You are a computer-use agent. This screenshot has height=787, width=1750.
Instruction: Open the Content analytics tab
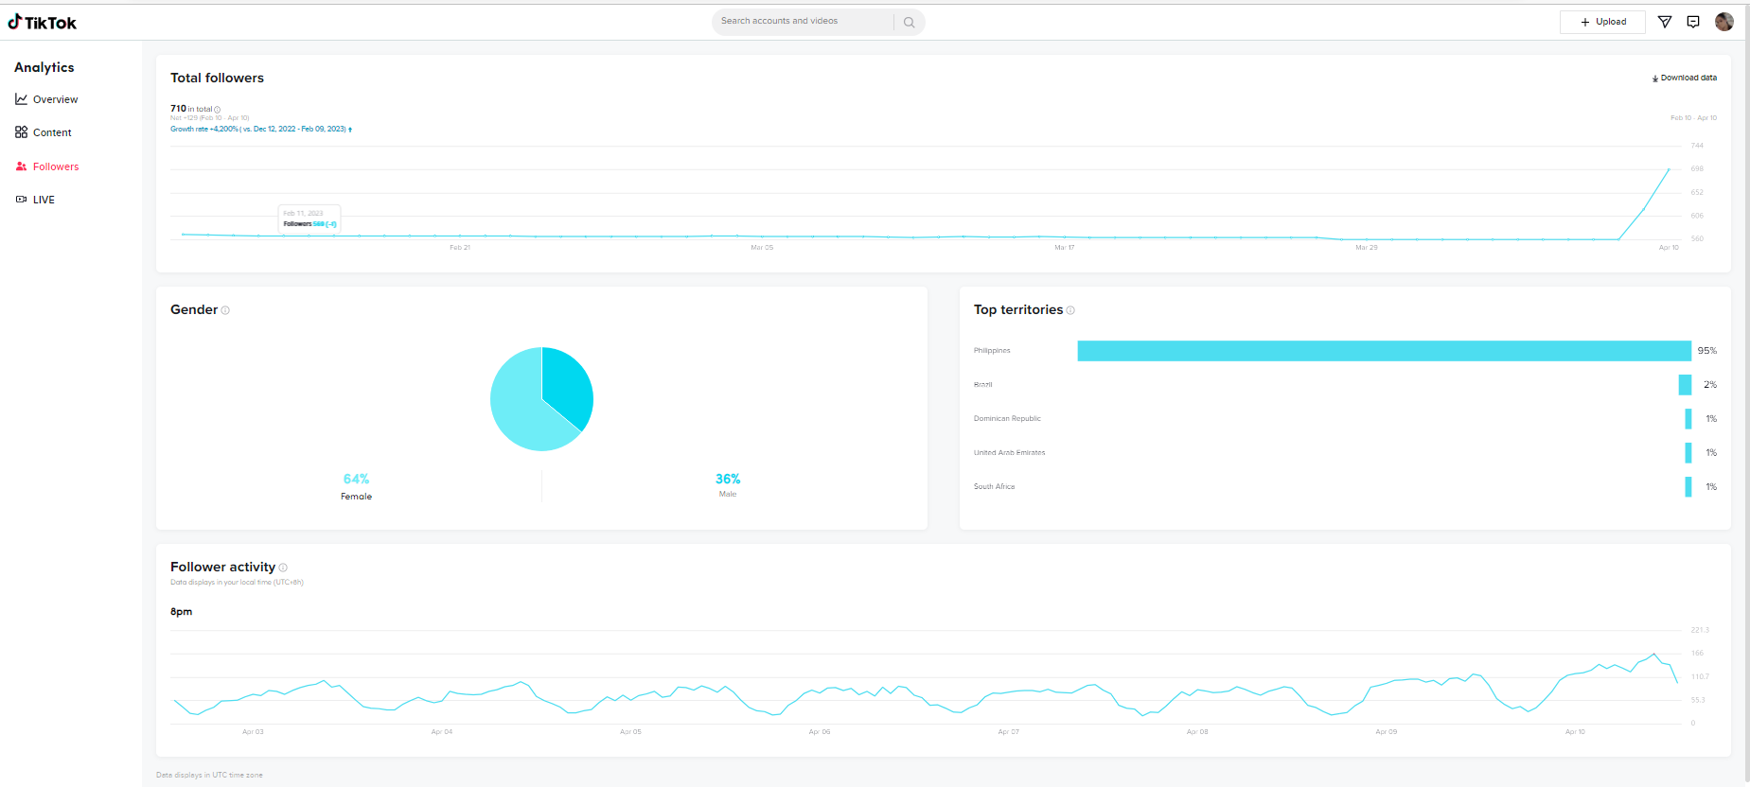(x=44, y=132)
